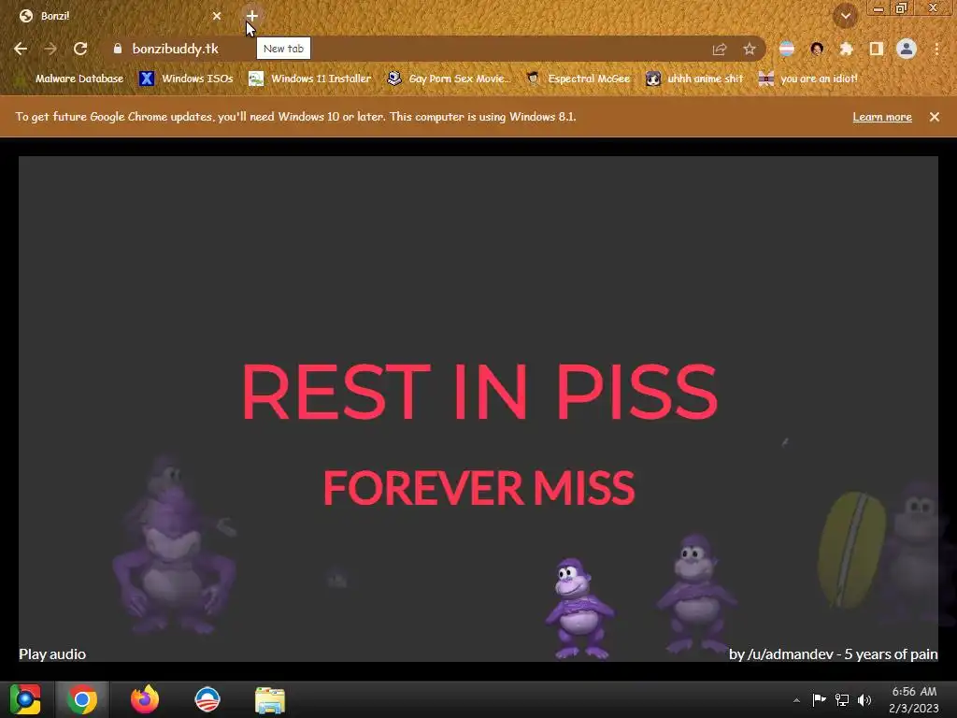The height and width of the screenshot is (718, 957).
Task: Open the red-white-blue circle taskbar app
Action: point(207,699)
